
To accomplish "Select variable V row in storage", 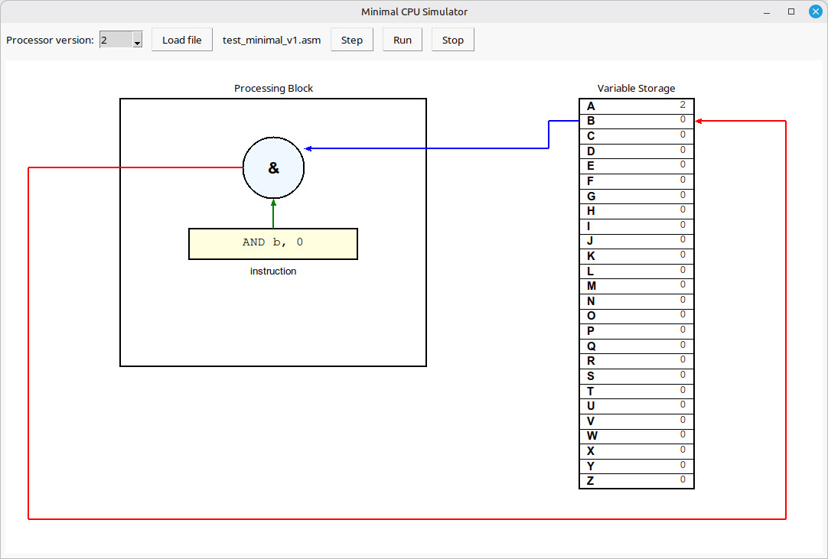I will click(637, 421).
